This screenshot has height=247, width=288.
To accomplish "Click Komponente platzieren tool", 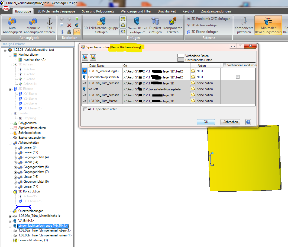I will pos(244,26).
